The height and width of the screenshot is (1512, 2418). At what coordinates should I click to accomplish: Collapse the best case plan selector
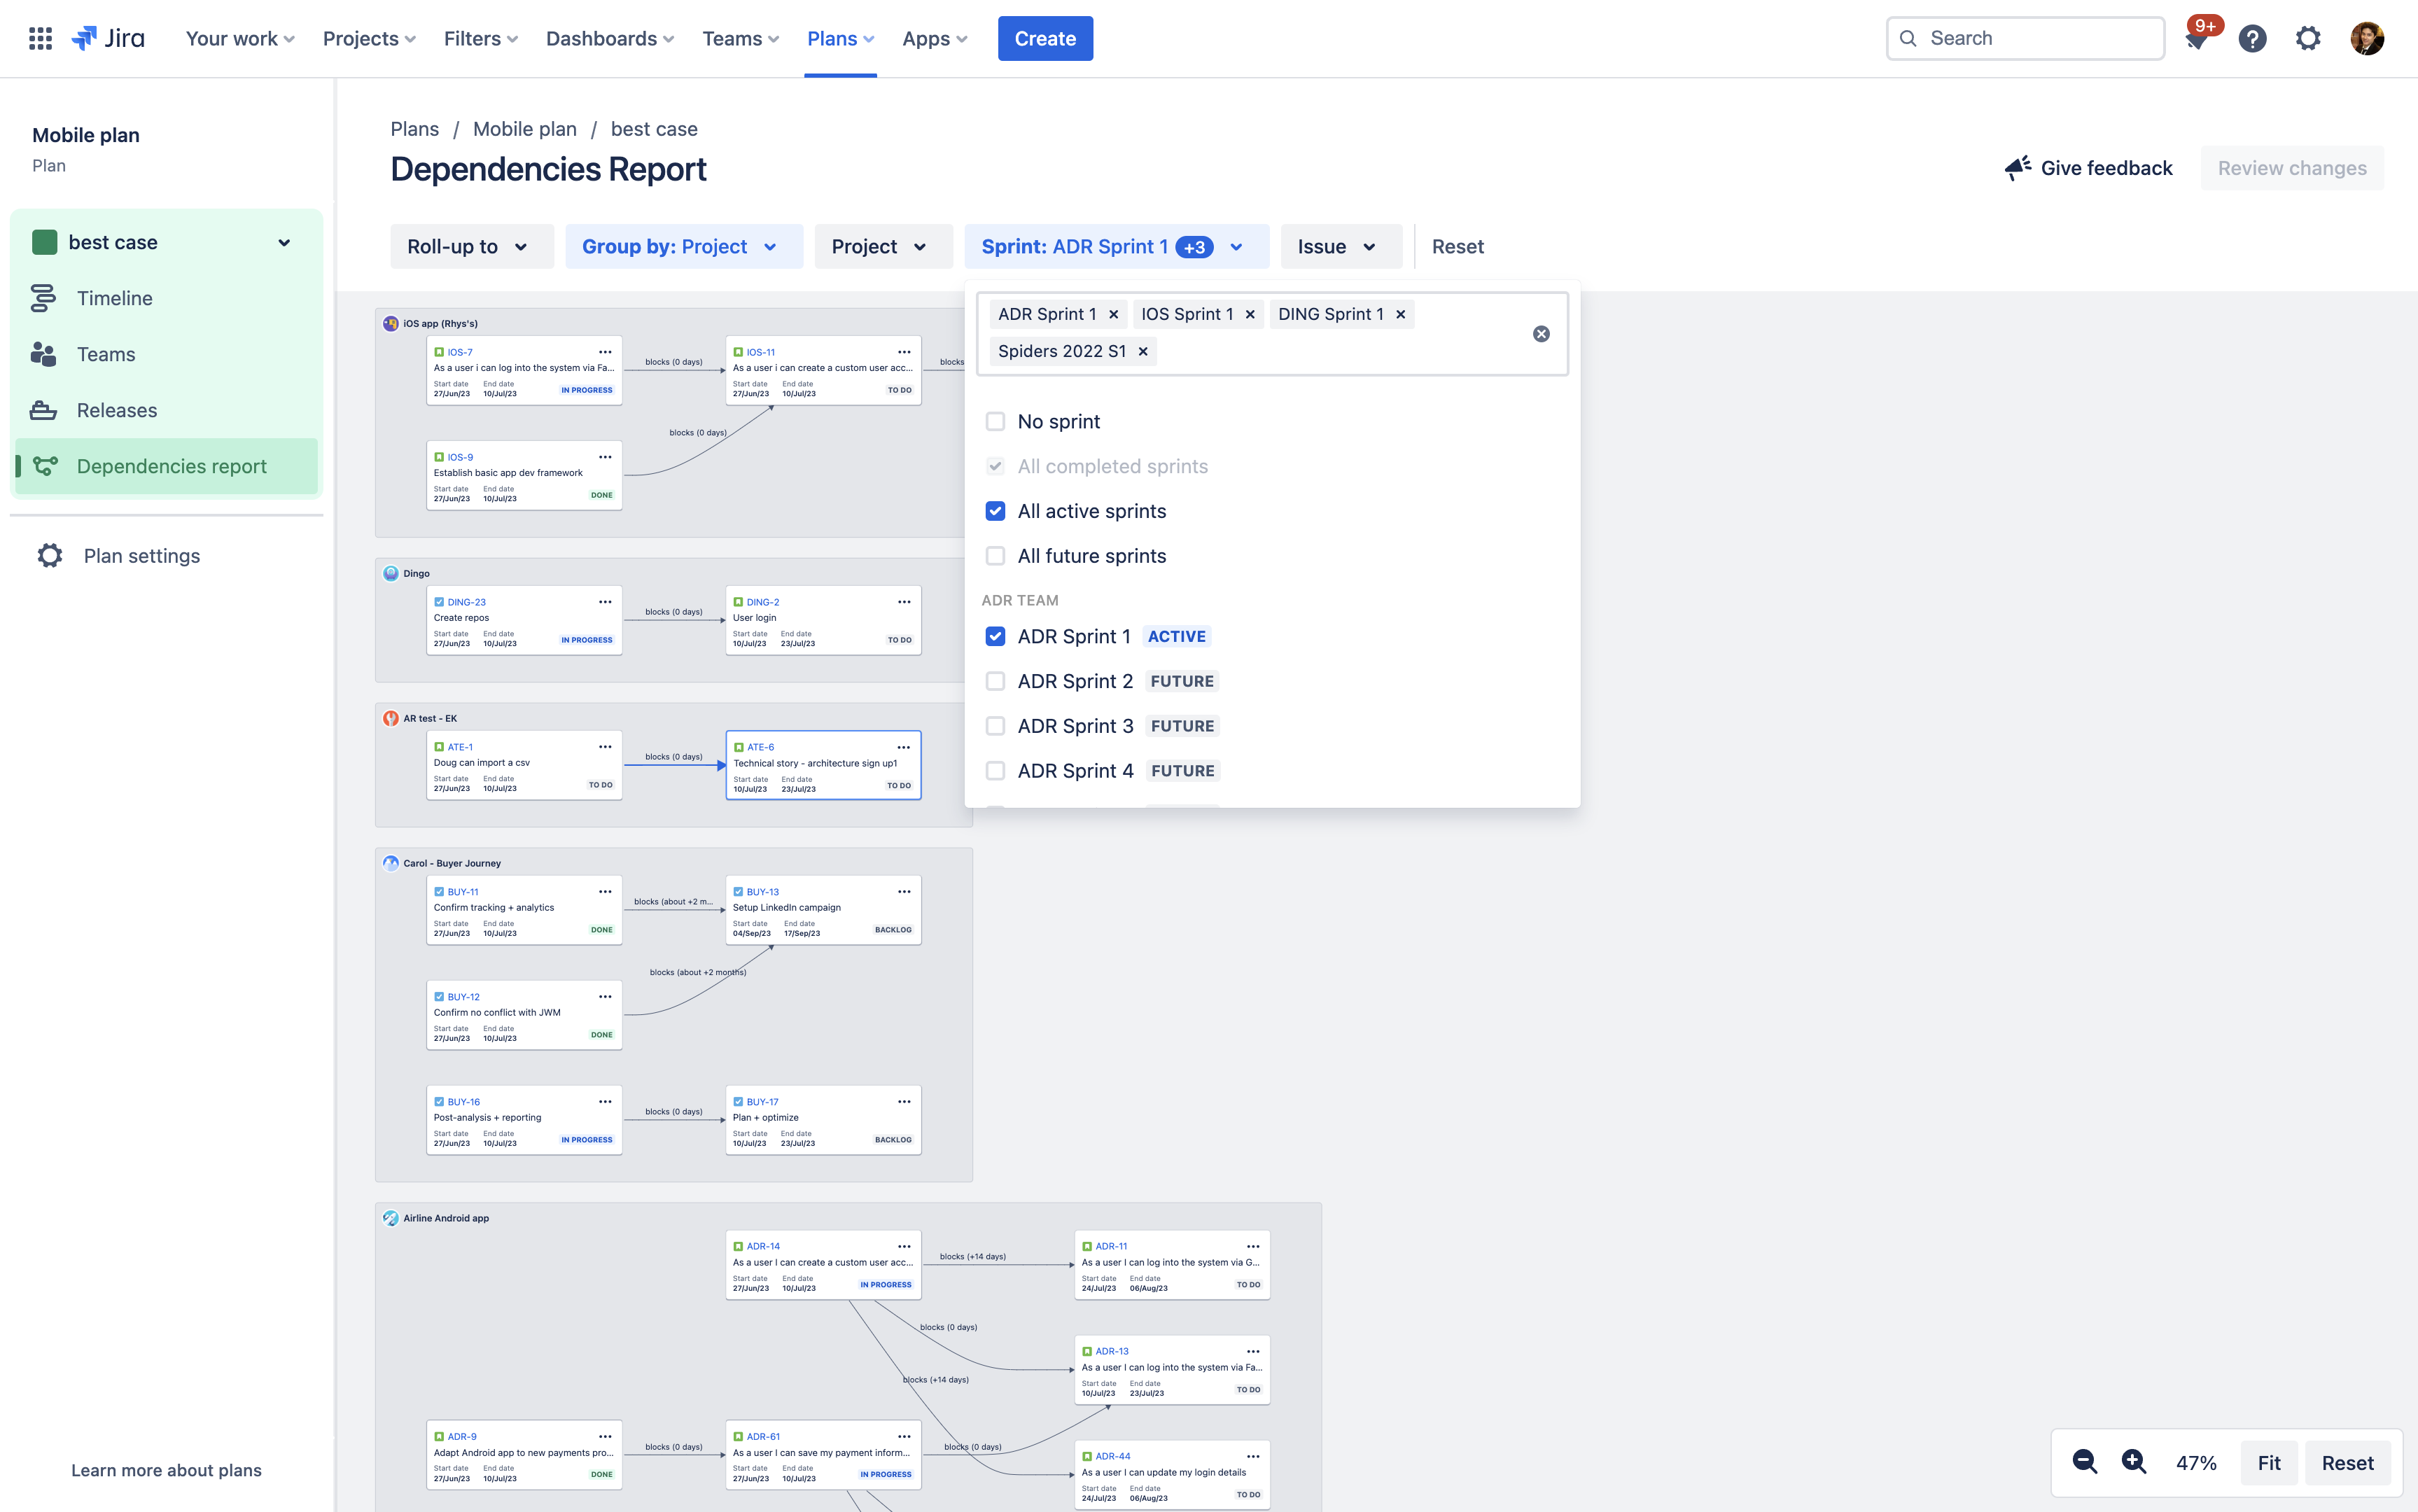click(285, 242)
